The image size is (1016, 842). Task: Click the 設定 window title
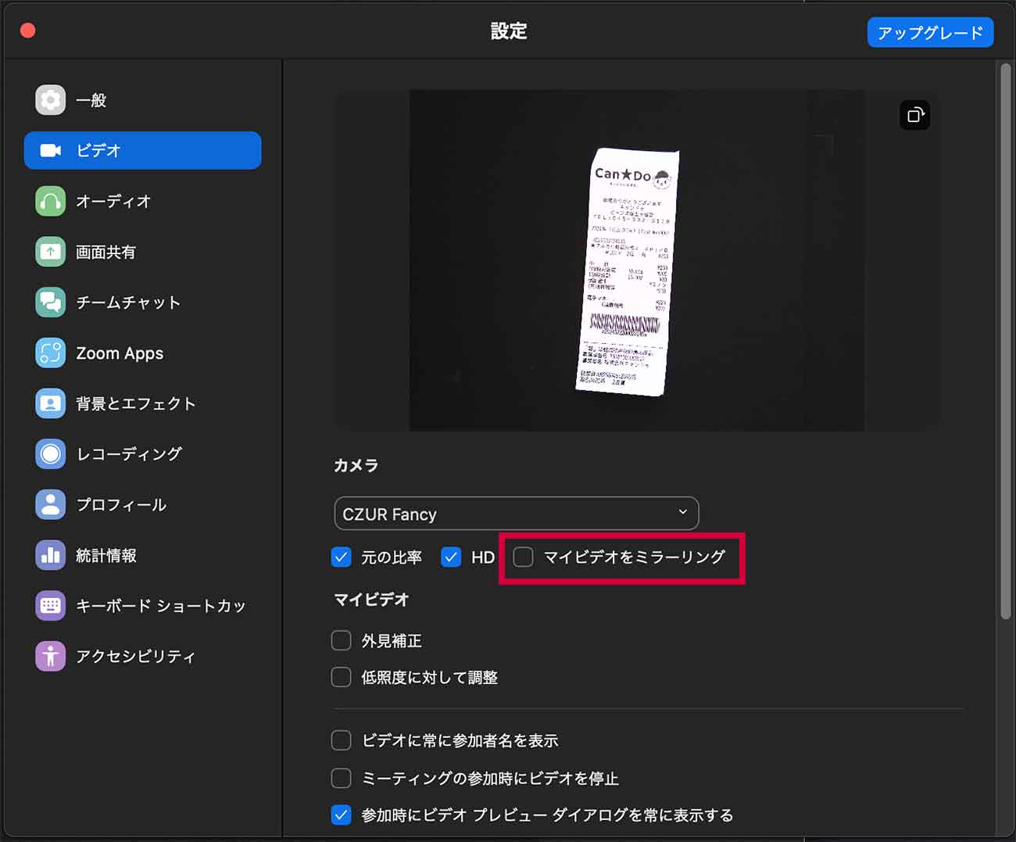click(x=509, y=31)
